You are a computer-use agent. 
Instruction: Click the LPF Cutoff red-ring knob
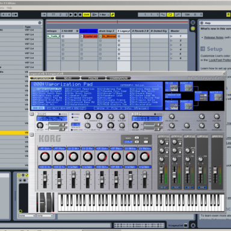coord(45,157)
